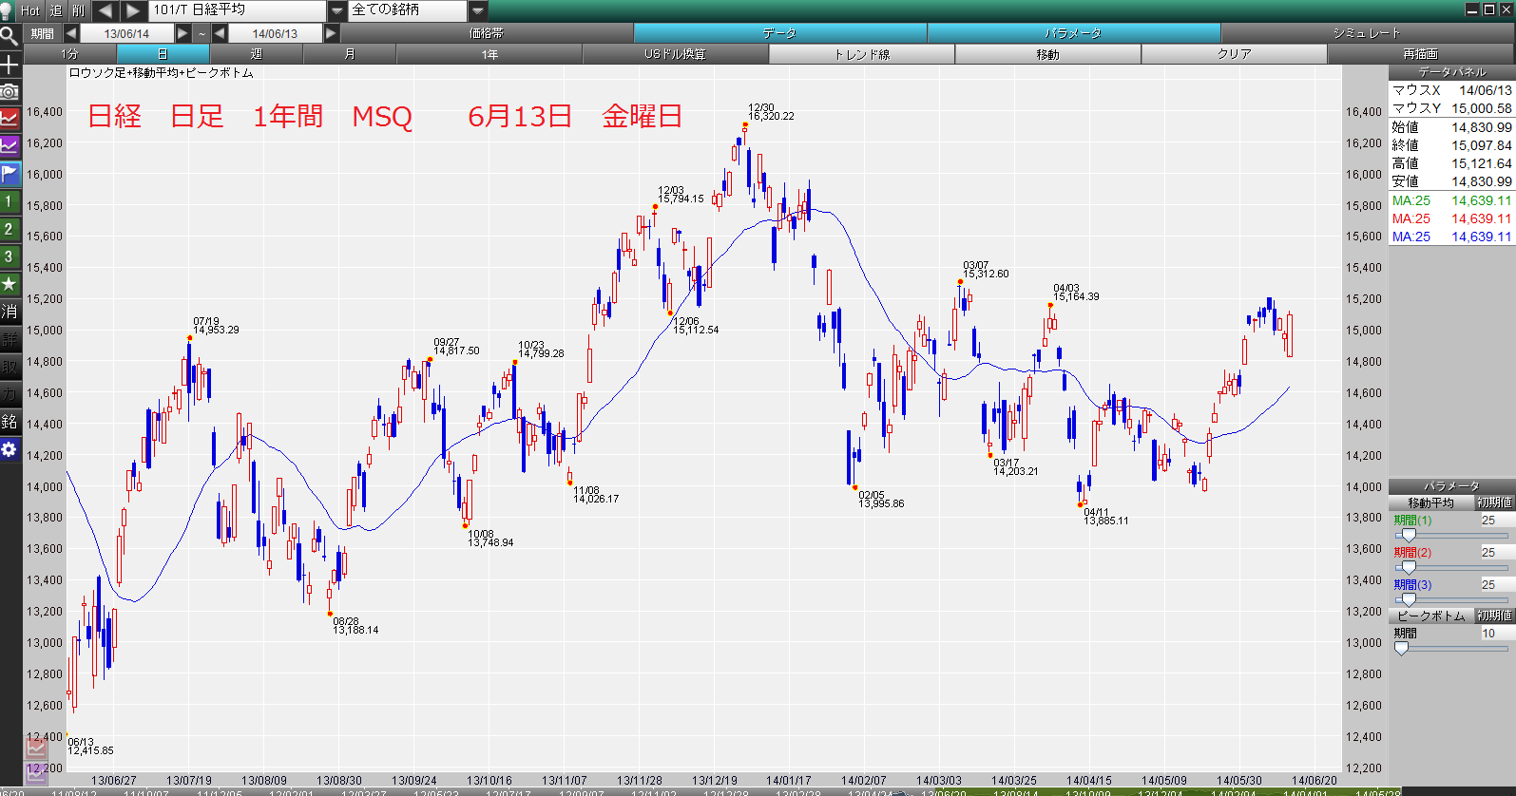The height and width of the screenshot is (796, 1516).
Task: Click the 追 add button
Action: click(55, 10)
